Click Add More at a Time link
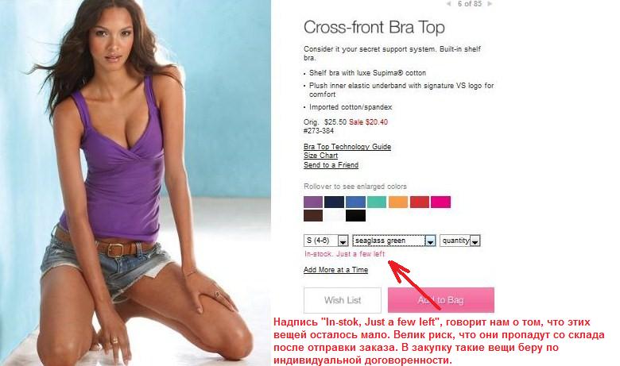Image resolution: width=620 pixels, height=366 pixels. point(335,270)
